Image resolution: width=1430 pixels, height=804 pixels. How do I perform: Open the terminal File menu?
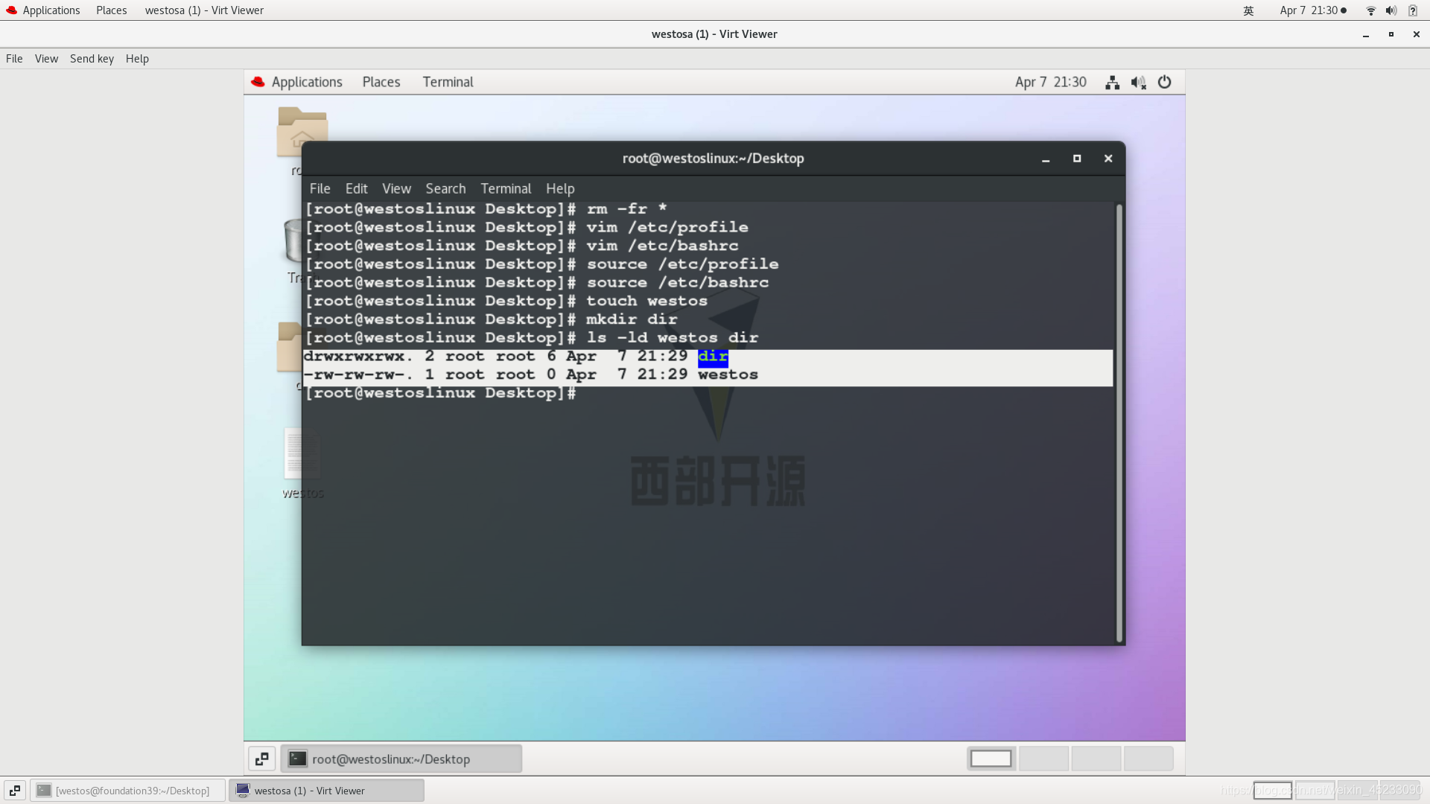tap(320, 189)
